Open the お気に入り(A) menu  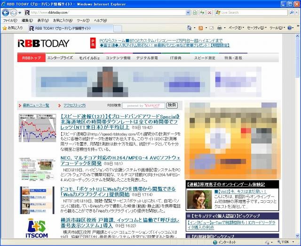coord(63,20)
